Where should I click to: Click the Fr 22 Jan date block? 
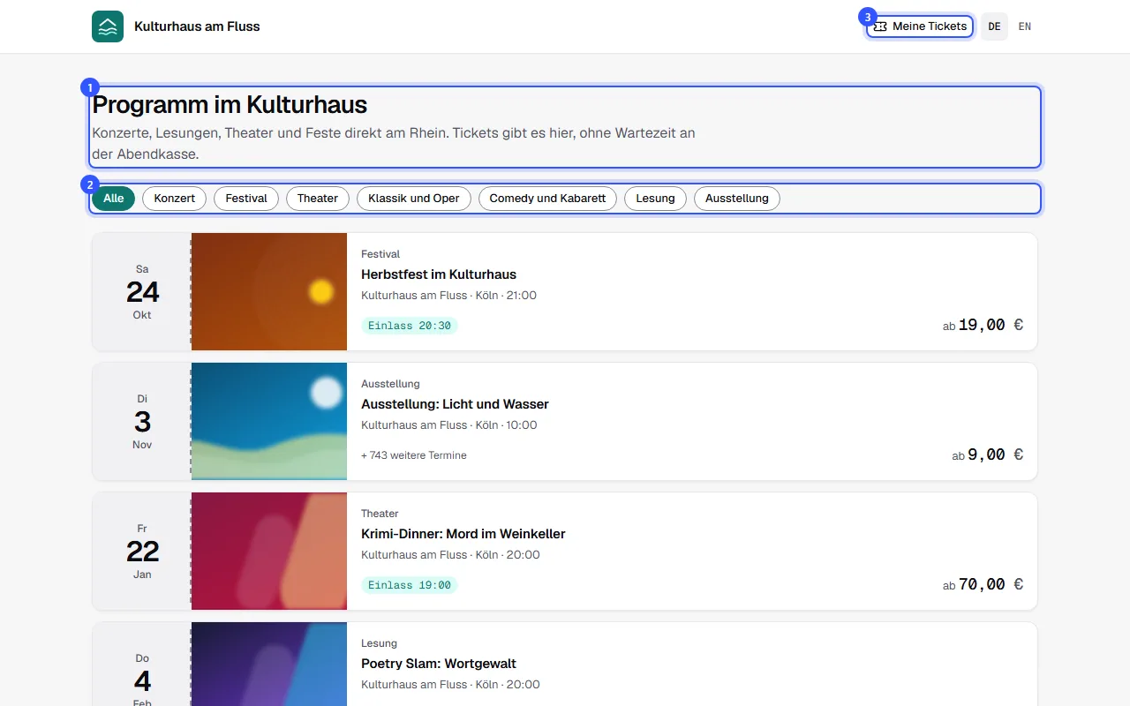tap(142, 552)
